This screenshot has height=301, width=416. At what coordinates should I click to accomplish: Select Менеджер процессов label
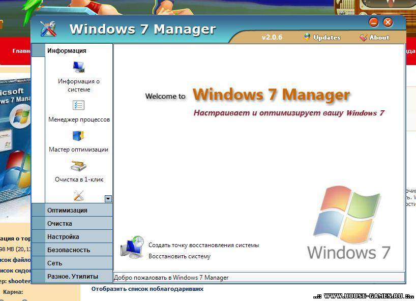(79, 119)
